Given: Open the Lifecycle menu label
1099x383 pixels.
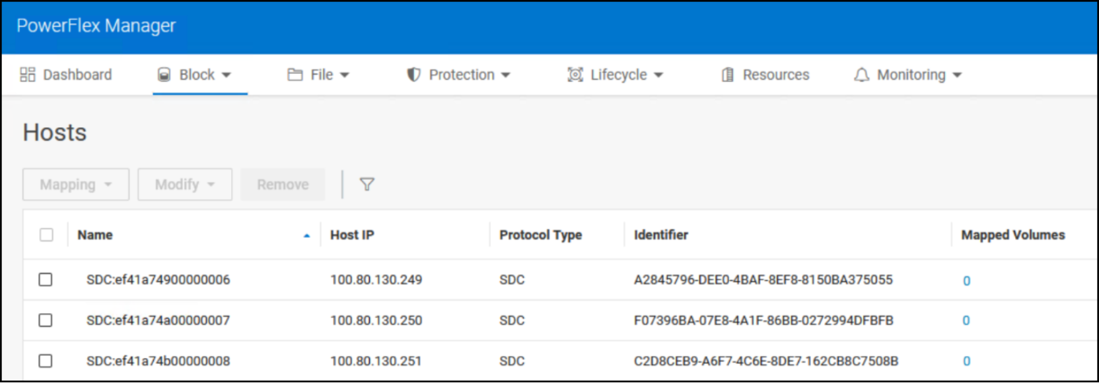Looking at the screenshot, I should pos(619,74).
